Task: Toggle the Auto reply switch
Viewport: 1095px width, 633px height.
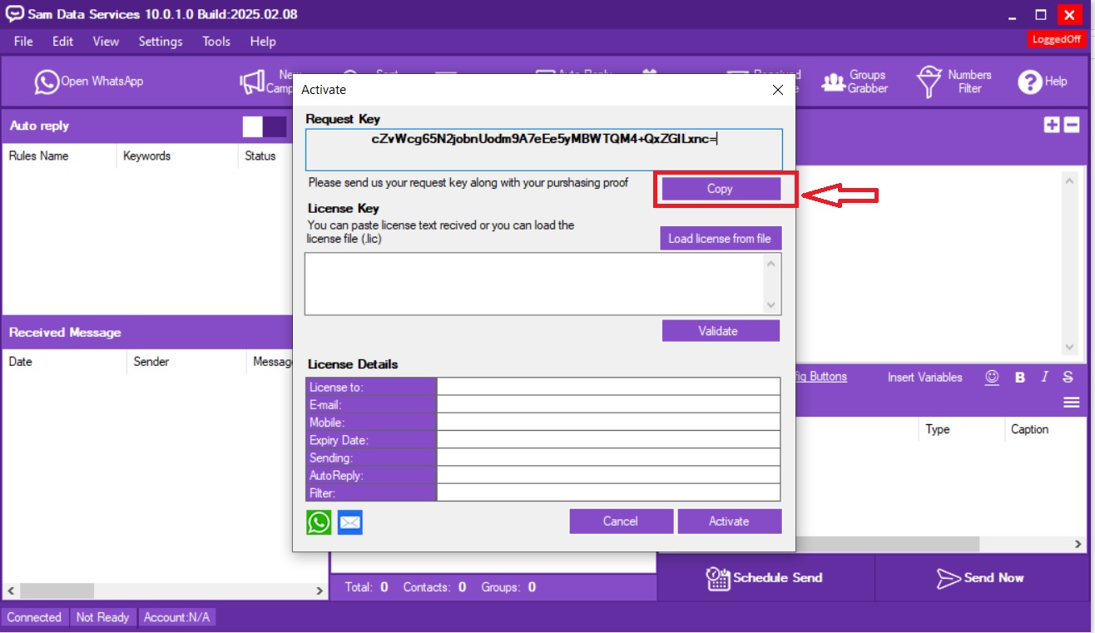Action: 265,126
